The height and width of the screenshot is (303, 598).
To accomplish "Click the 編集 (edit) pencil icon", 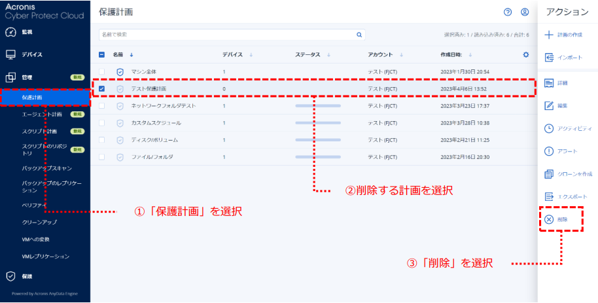I will 550,105.
